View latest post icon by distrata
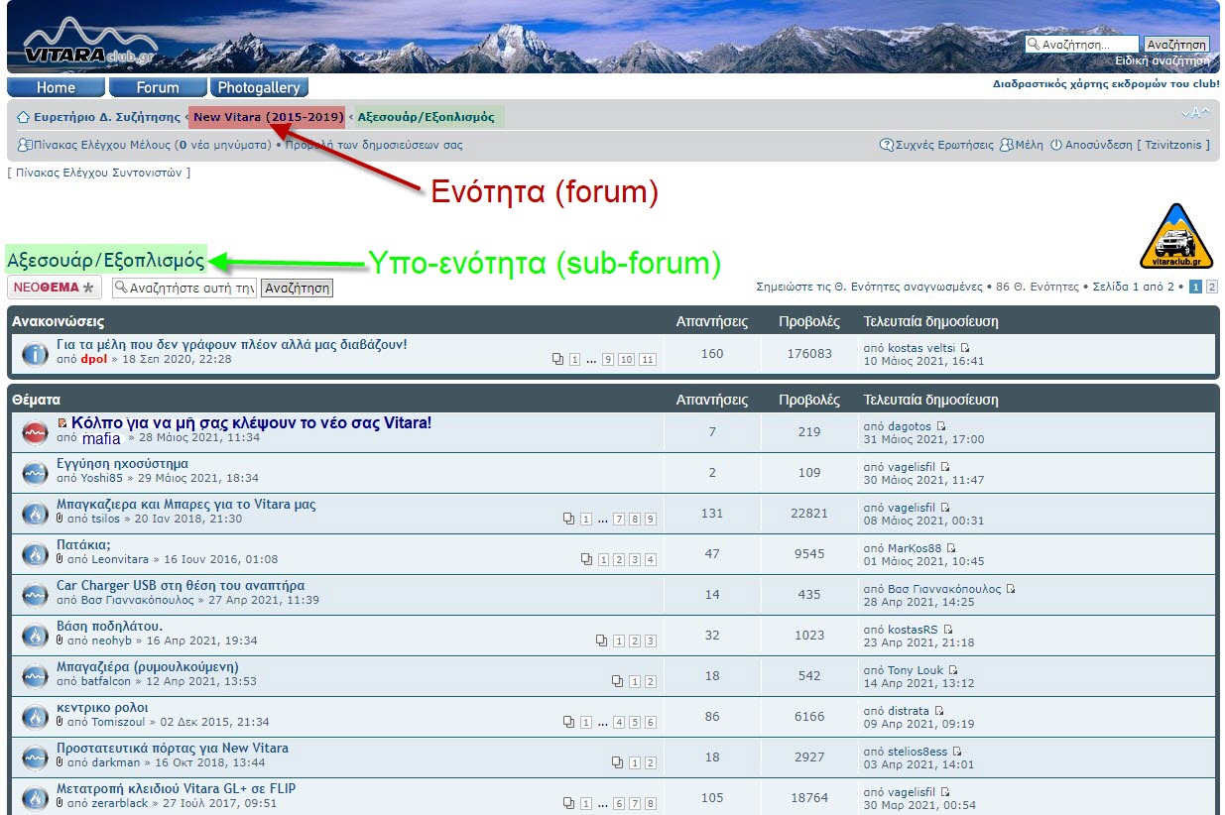This screenshot has height=815, width=1225. (939, 711)
